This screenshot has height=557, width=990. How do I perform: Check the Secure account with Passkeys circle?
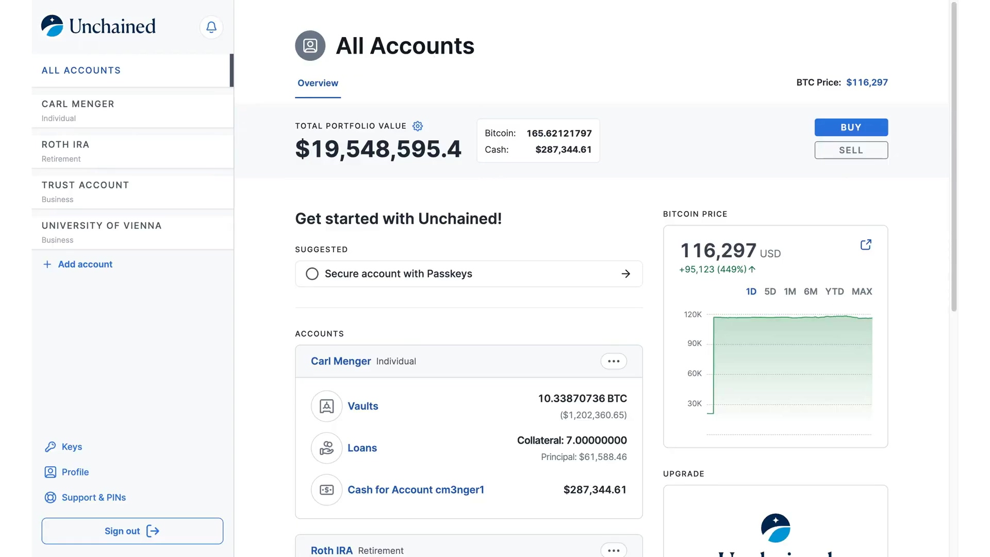(x=312, y=274)
